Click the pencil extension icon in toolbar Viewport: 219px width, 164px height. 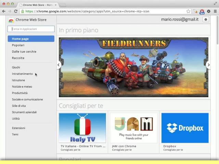195,11
